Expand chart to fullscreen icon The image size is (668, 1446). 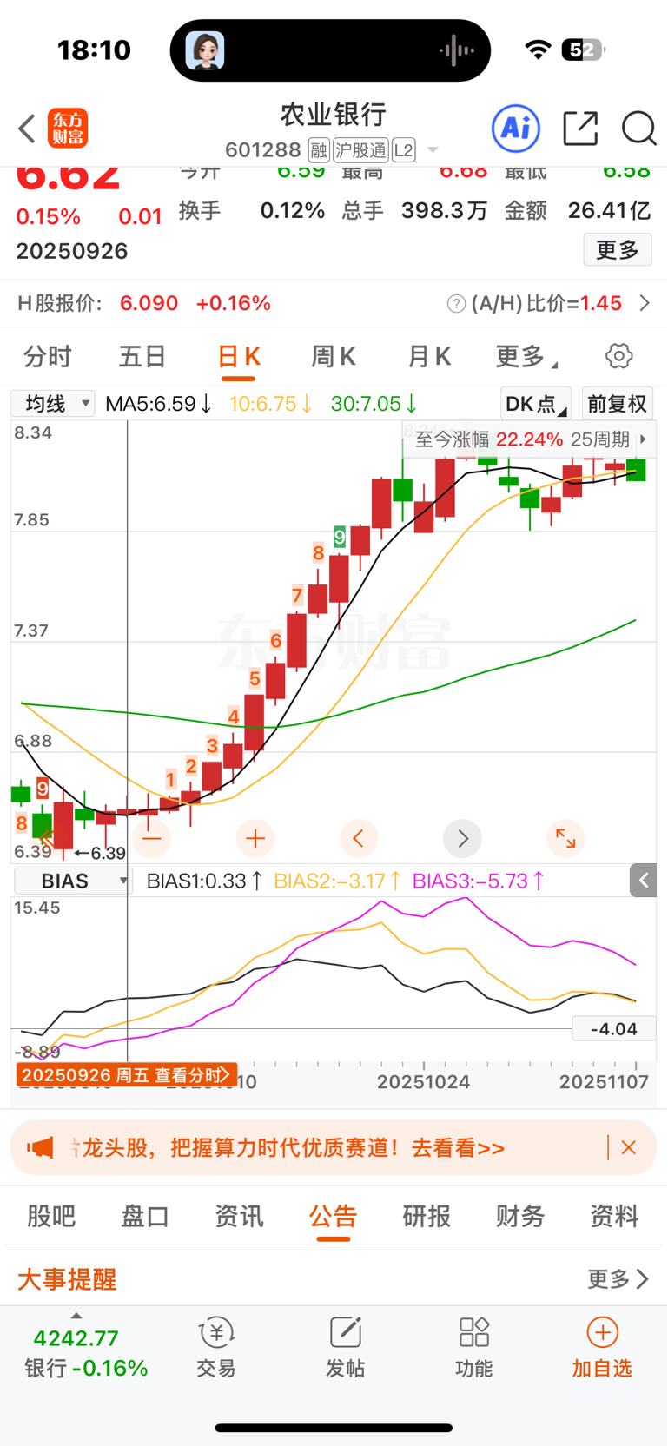tap(565, 838)
